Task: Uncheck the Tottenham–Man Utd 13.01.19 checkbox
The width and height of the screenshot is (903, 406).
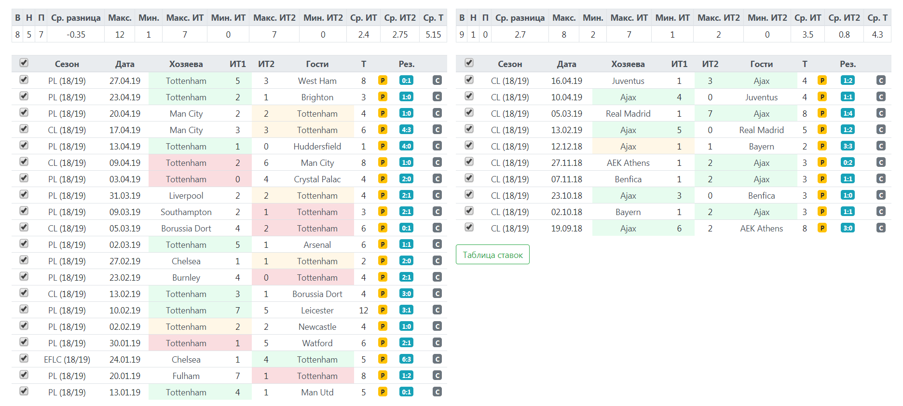Action: (x=24, y=391)
